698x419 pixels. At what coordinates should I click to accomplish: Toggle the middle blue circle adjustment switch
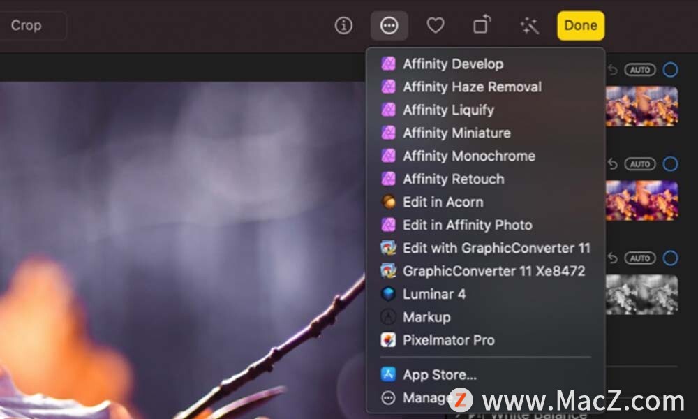click(x=670, y=164)
